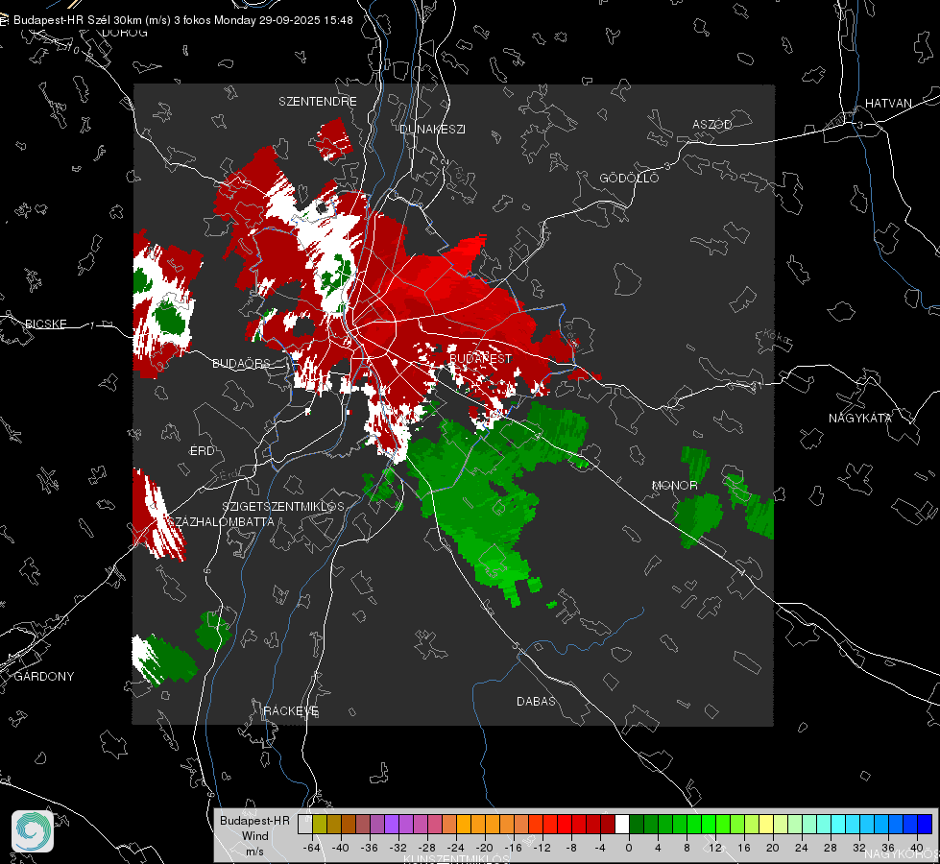Click the BUDAÖRS map label
The image size is (940, 864).
241,363
